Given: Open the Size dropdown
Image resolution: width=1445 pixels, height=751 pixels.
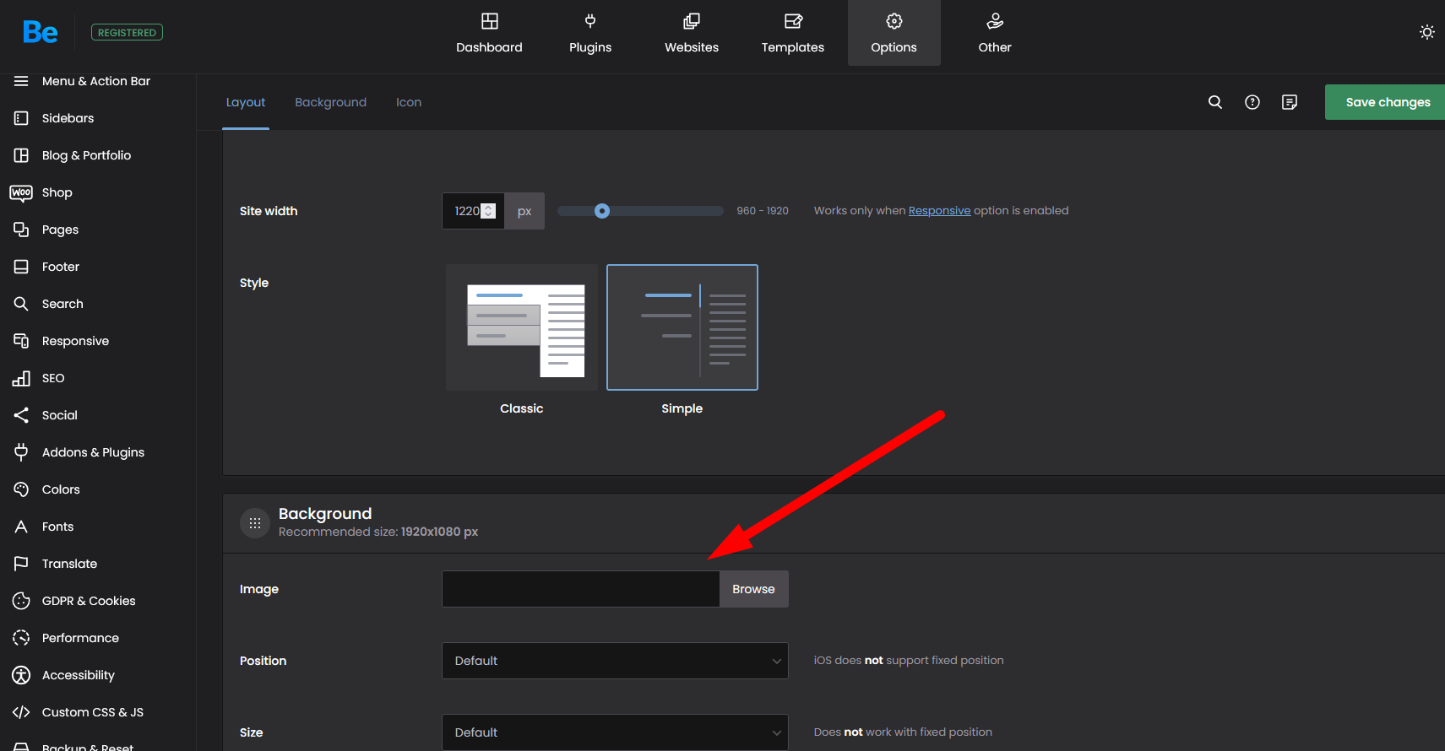Looking at the screenshot, I should (x=615, y=732).
